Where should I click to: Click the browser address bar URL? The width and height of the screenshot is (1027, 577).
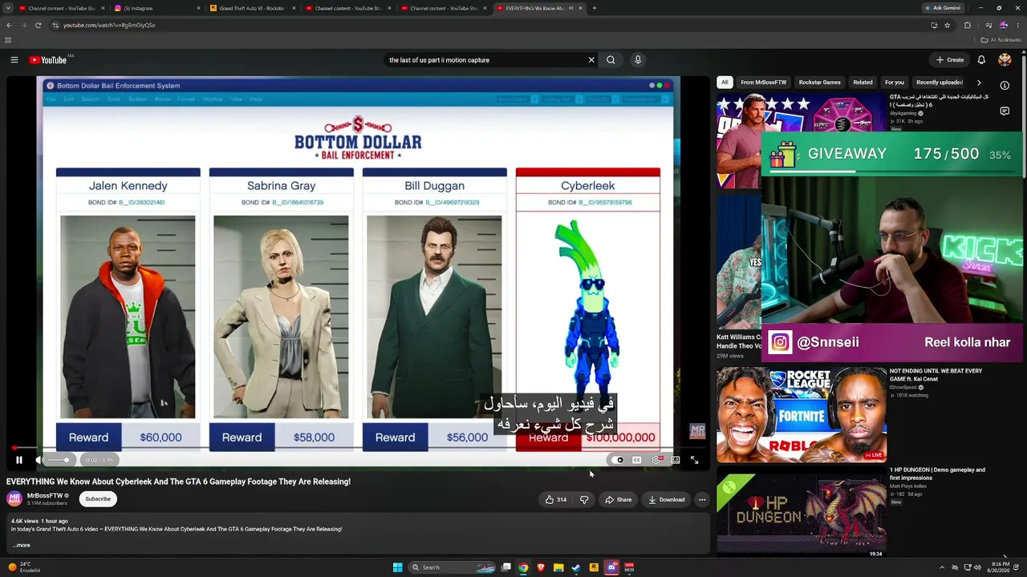pos(109,25)
